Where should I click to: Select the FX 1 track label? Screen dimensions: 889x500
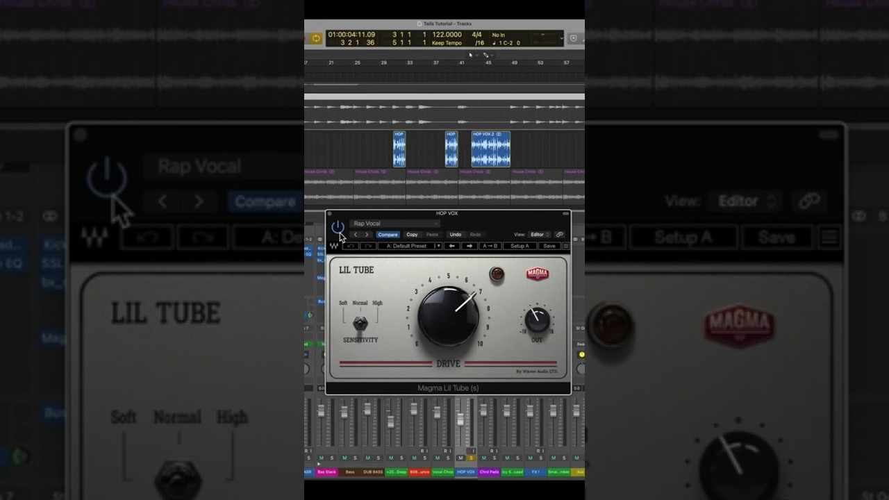coord(535,472)
